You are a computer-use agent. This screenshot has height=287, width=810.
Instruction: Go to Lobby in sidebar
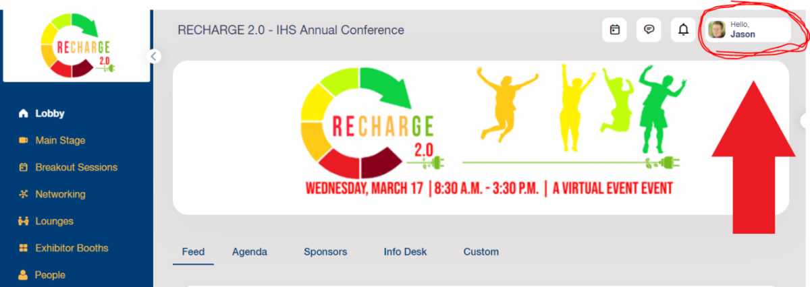pos(50,113)
